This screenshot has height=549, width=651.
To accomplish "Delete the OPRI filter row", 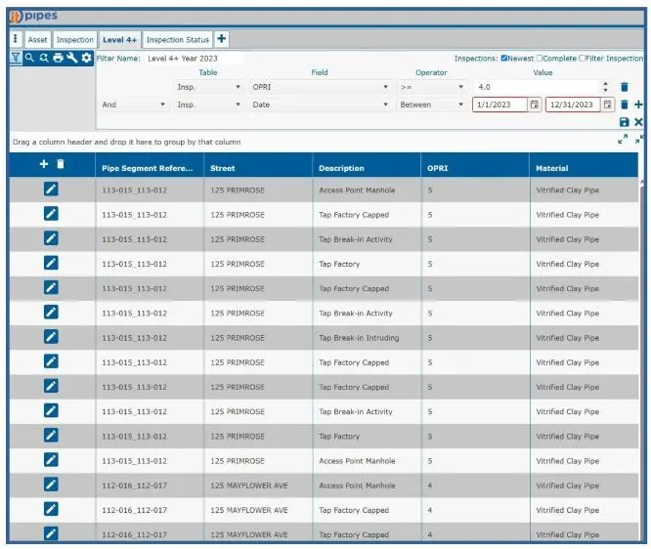I will 625,87.
